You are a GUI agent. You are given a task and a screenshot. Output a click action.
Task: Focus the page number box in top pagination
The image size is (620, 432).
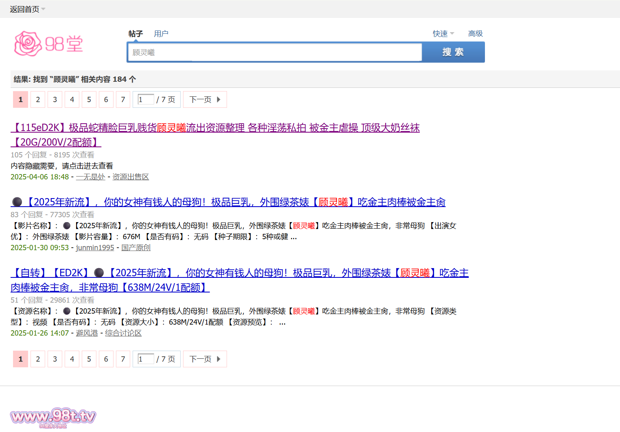point(146,99)
